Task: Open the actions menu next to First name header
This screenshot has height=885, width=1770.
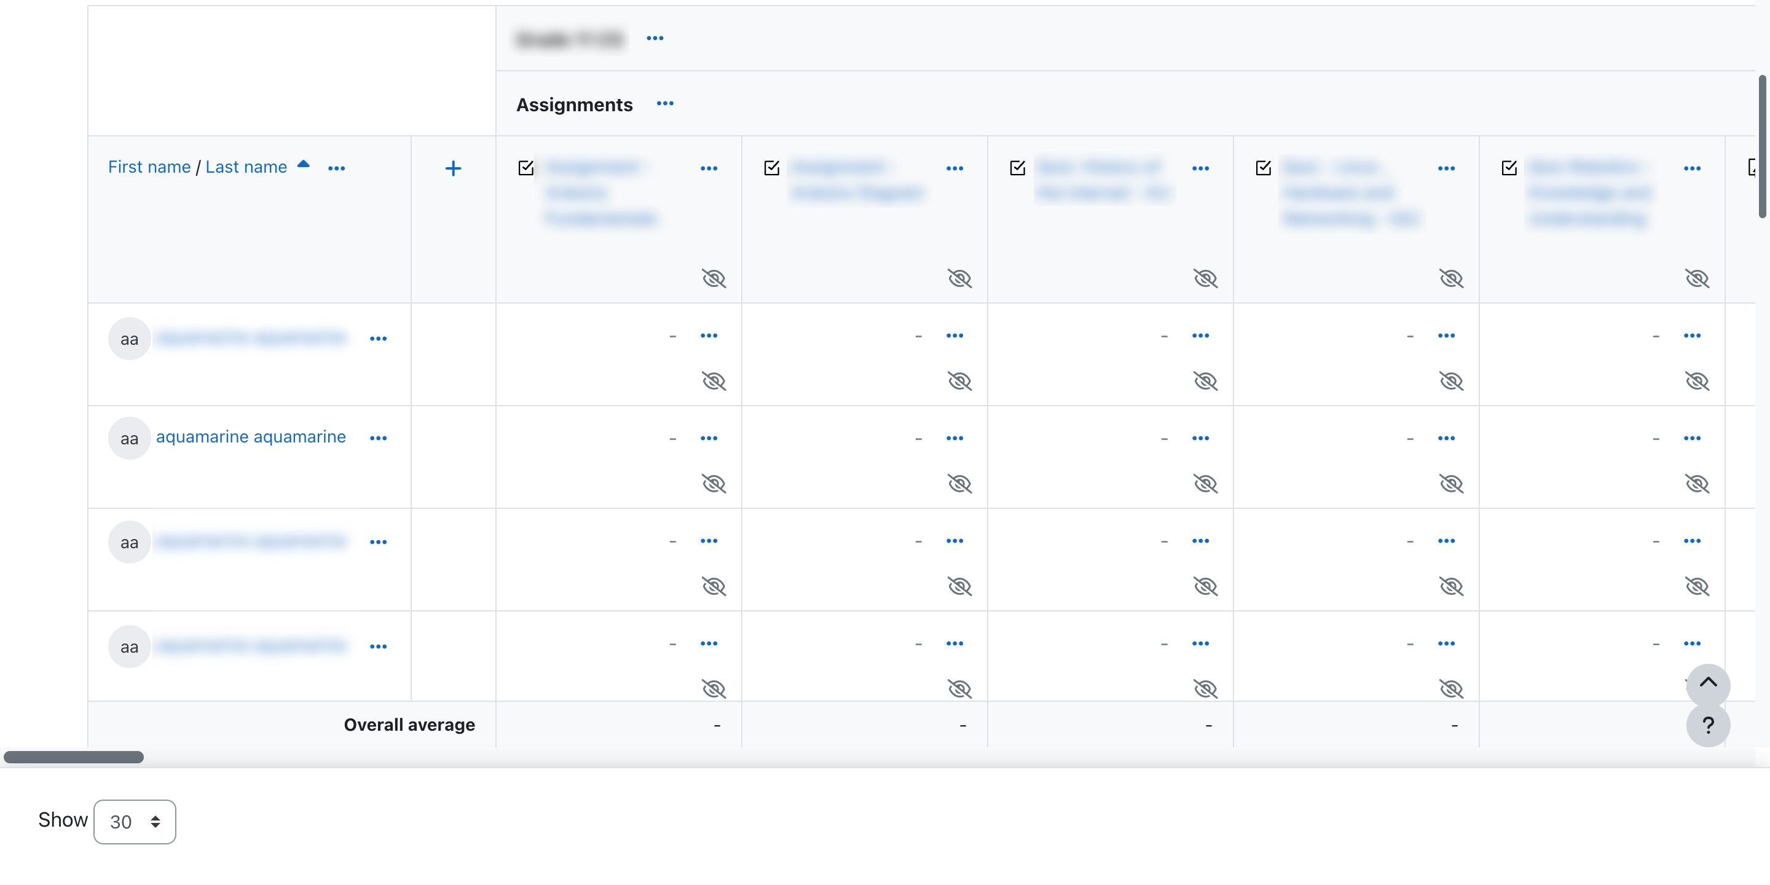Action: pyautogui.click(x=337, y=167)
